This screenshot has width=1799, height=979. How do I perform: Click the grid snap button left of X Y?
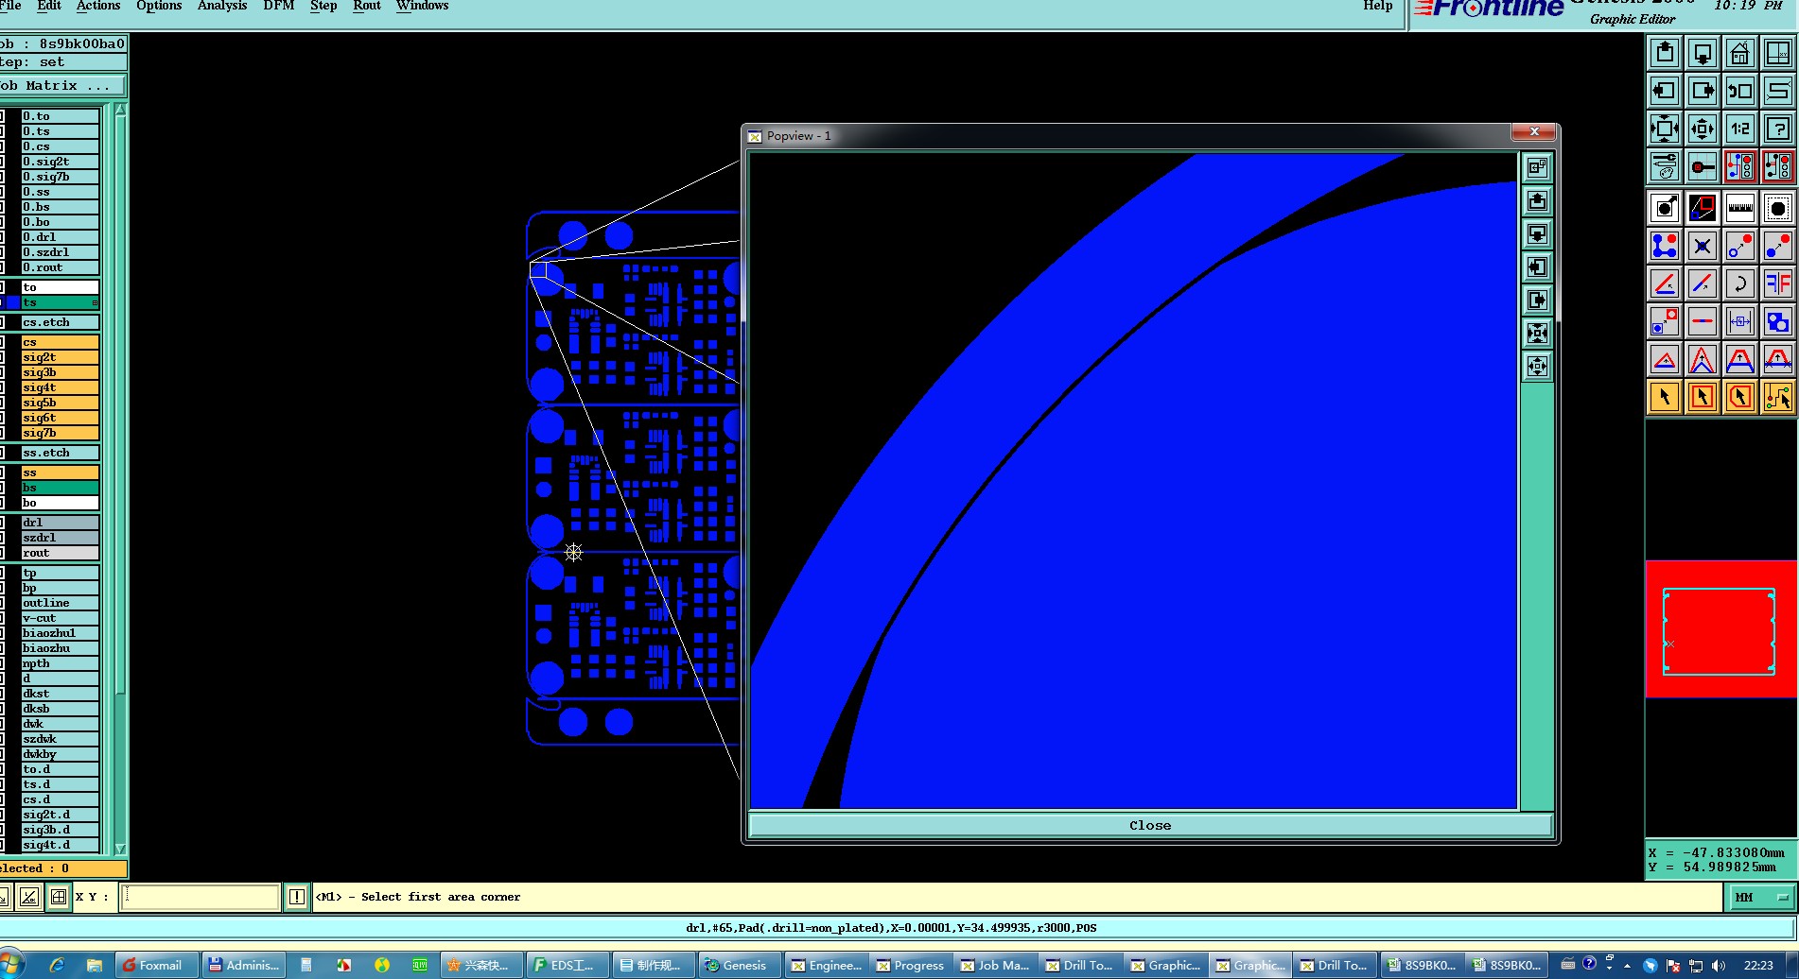pyautogui.click(x=59, y=897)
